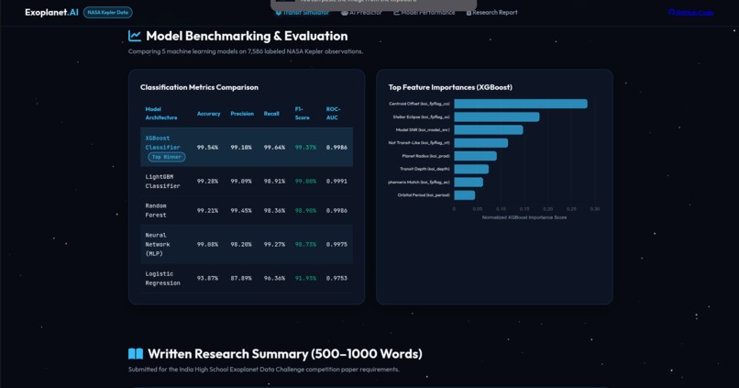Click the Research Report document icon
The width and height of the screenshot is (739, 388).
coord(469,13)
